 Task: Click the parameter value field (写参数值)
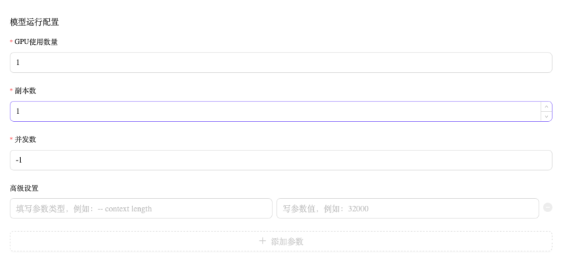[x=408, y=209]
